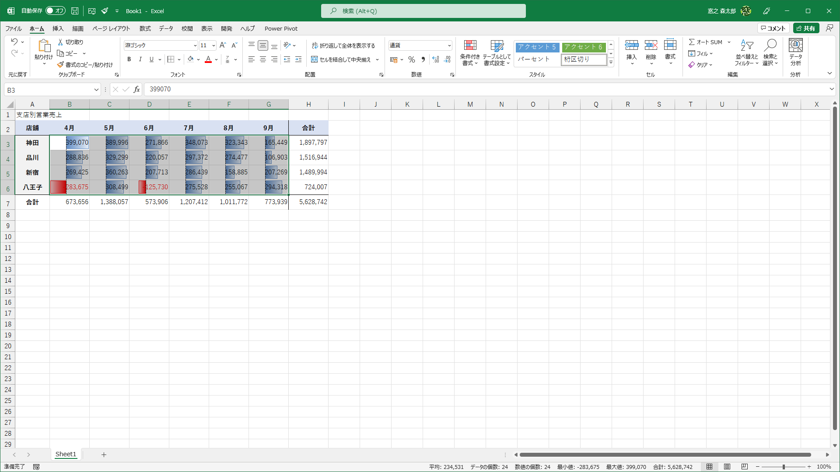This screenshot has width=840, height=472.
Task: Click the insert function fx icon
Action: (136, 90)
